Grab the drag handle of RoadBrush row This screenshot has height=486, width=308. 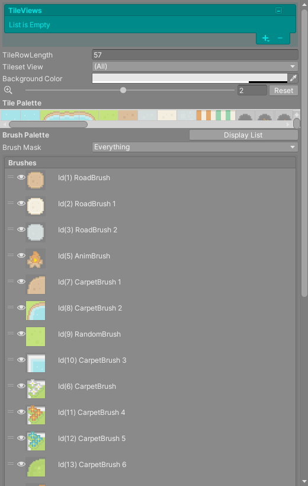coord(11,177)
